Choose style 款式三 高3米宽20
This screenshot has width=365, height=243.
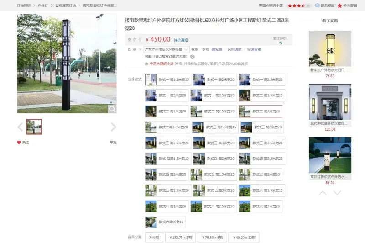pyautogui.click(x=215, y=143)
